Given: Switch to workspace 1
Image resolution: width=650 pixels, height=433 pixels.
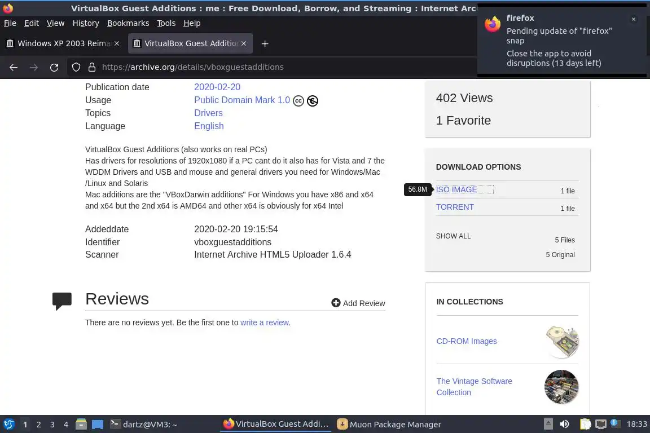Looking at the screenshot, I should (x=25, y=425).
